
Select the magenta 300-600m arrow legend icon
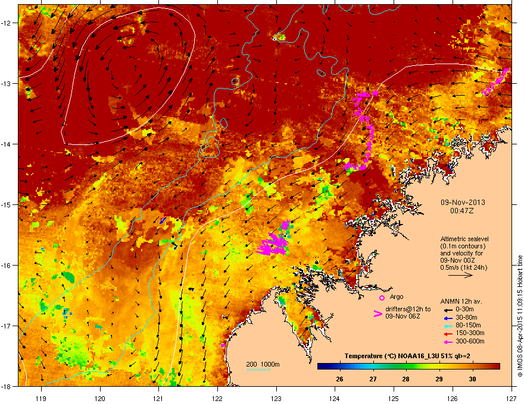click(448, 342)
